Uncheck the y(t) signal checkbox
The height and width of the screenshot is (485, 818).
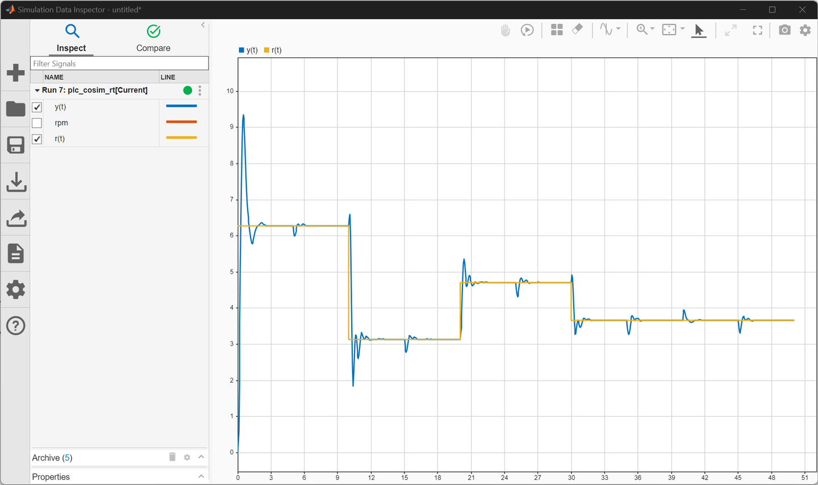coord(37,107)
